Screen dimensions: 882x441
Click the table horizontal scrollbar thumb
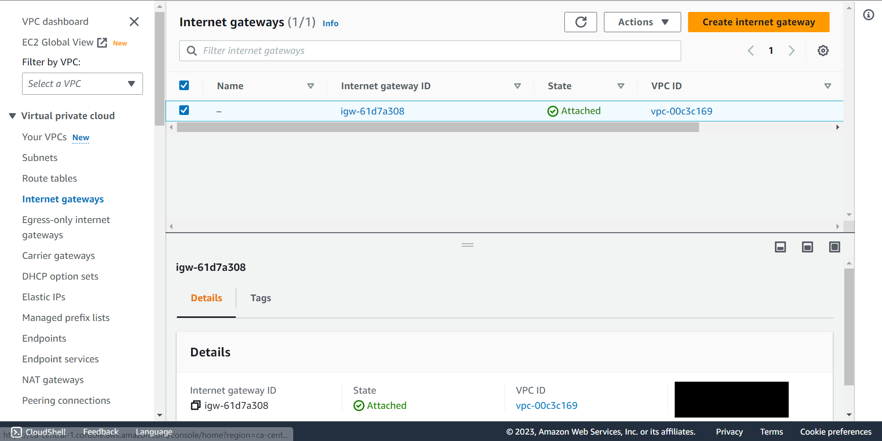(438, 127)
